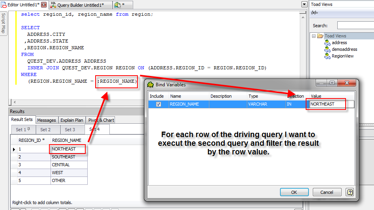Select the NORTHEAST cell in results
The height and width of the screenshot is (210, 374).
[69, 149]
